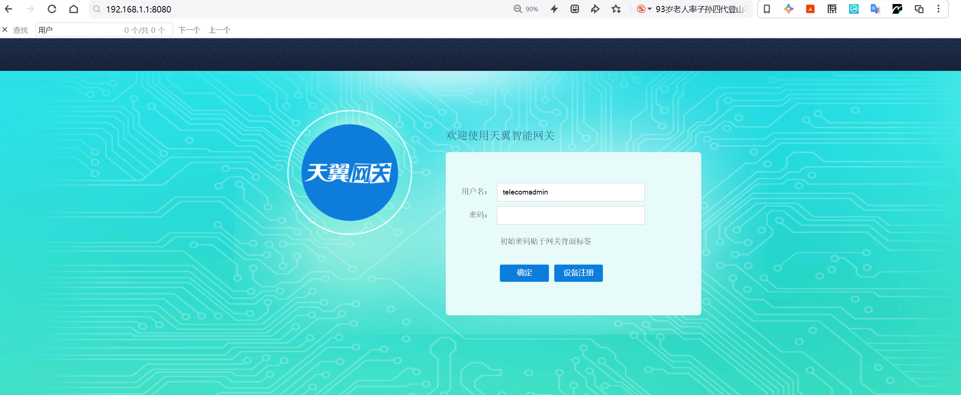Click the 用户名 username field
This screenshot has height=395, width=961.
click(571, 192)
